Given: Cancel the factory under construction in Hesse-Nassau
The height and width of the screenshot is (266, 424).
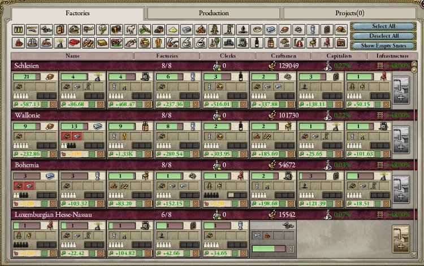Looking at the screenshot, I should pyautogui.click(x=290, y=249).
